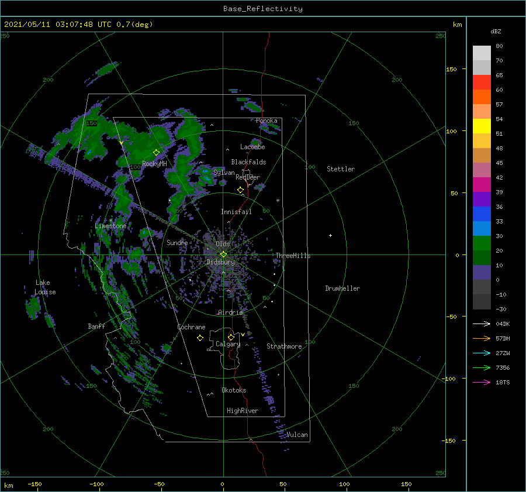Image resolution: width=526 pixels, height=492 pixels.
Task: Click the yellow radar-site diamond at the map center
Action: [223, 254]
